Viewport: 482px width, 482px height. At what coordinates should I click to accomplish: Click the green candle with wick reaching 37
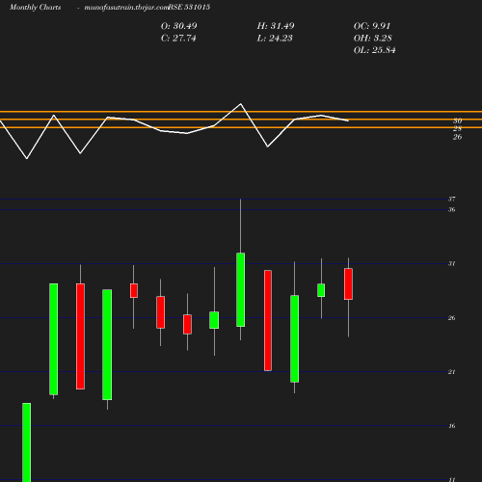click(241, 290)
